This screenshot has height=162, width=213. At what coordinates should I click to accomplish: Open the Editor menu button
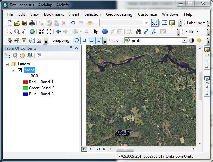(x=192, y=32)
